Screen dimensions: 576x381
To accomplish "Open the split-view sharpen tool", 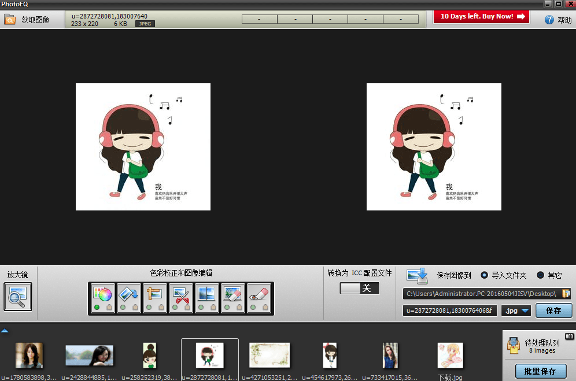I will [207, 298].
